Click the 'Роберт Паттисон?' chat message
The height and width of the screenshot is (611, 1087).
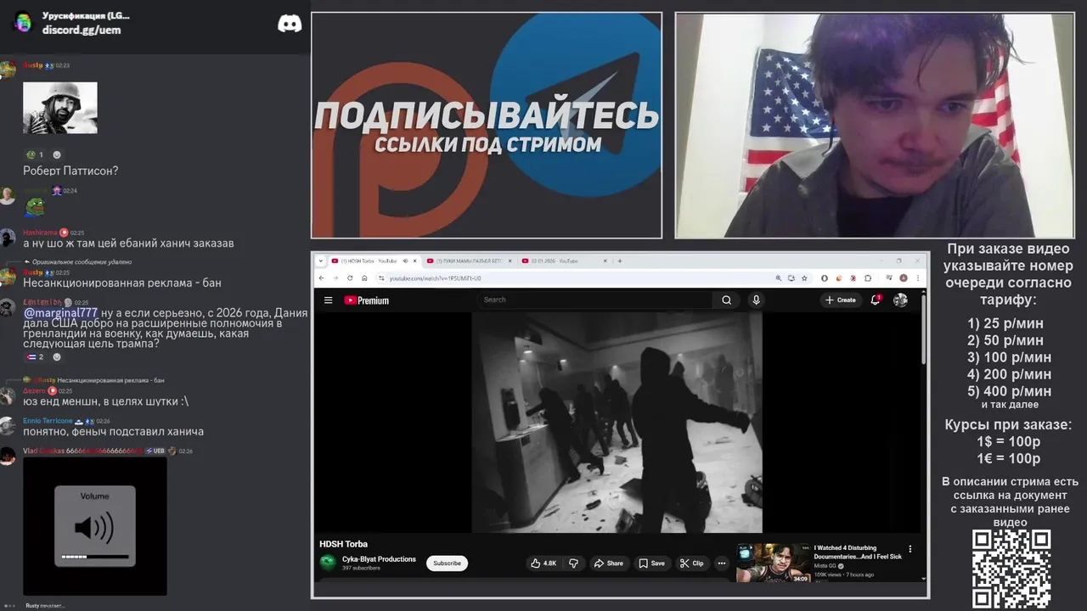coord(70,171)
